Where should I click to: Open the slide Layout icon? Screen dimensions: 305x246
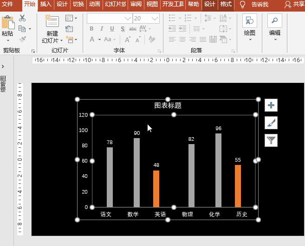[x=69, y=18]
